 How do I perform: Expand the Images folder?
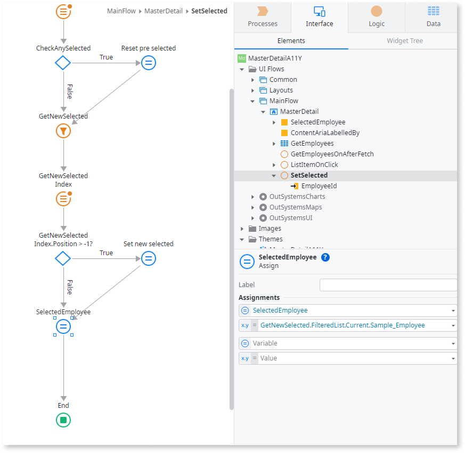tap(242, 229)
